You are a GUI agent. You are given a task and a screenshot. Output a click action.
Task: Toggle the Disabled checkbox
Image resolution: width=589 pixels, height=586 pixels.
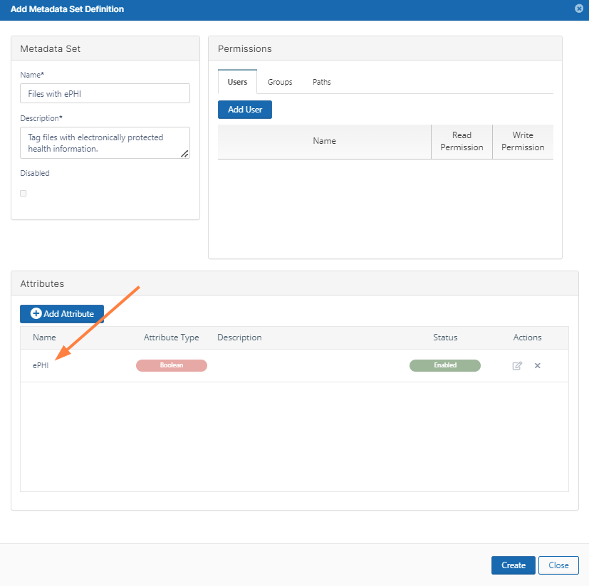[x=24, y=193]
